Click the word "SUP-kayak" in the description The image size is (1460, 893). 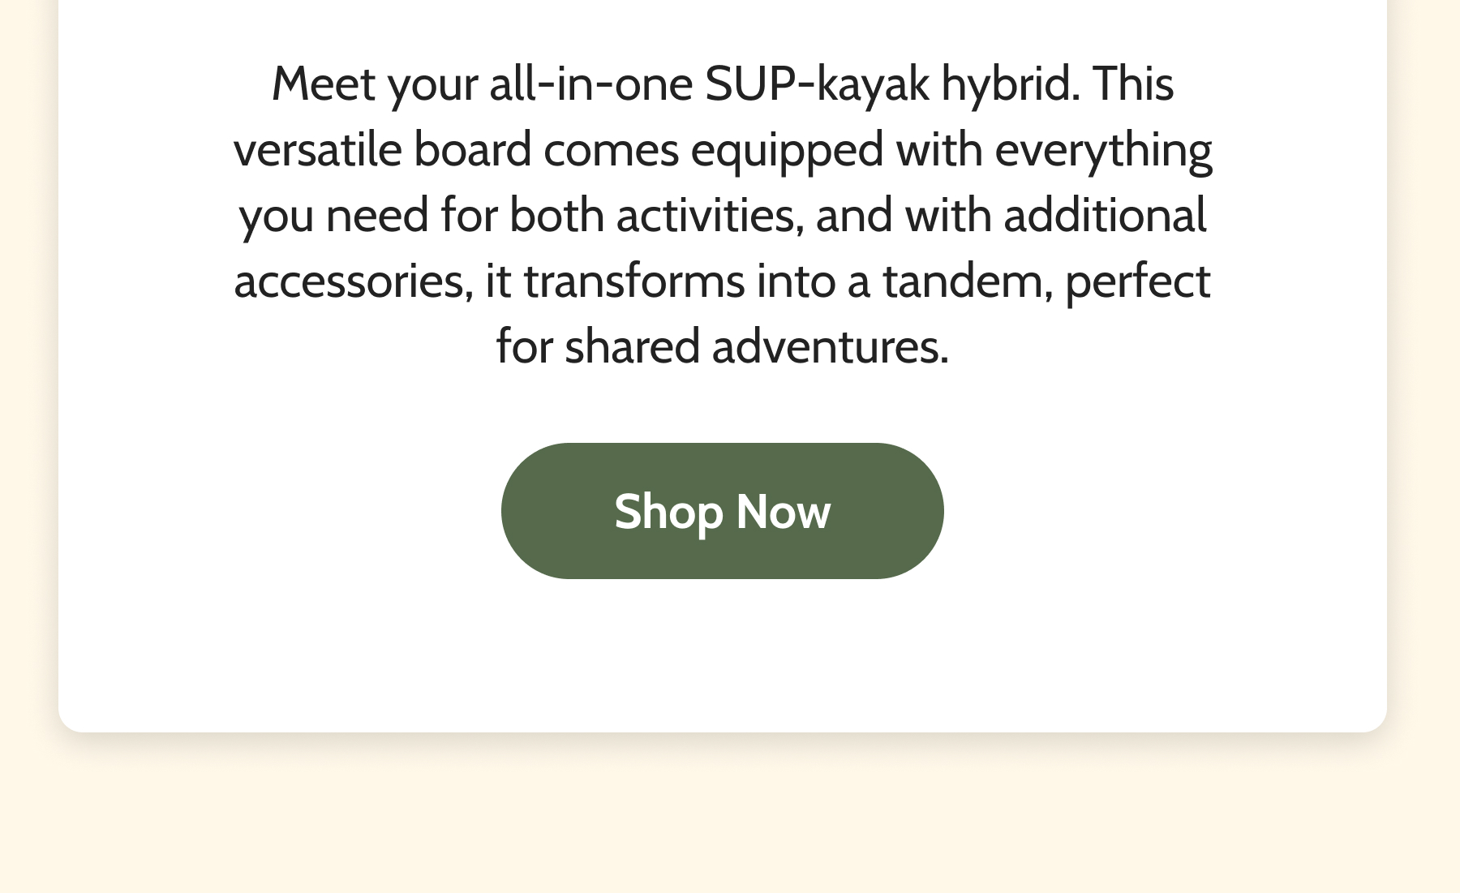817,84
